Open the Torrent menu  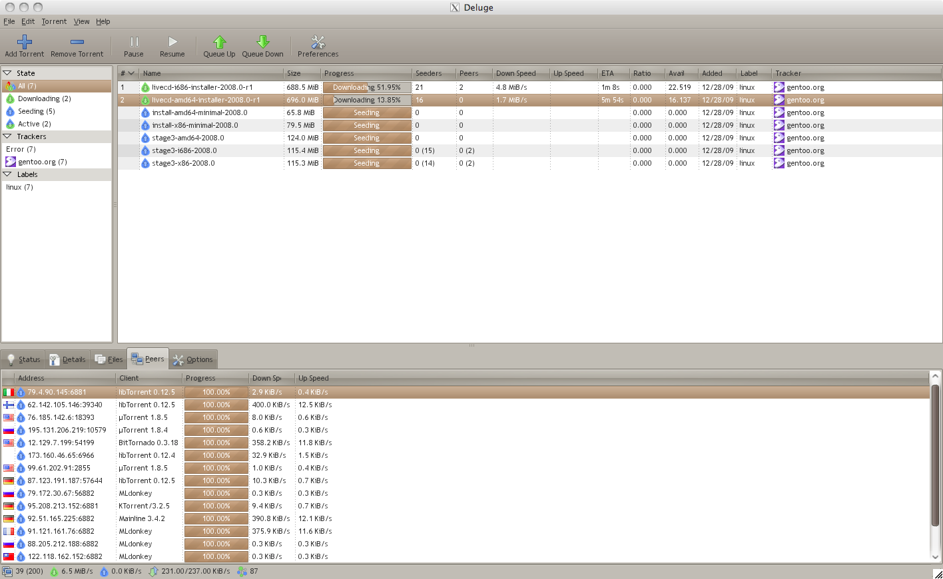click(x=54, y=21)
